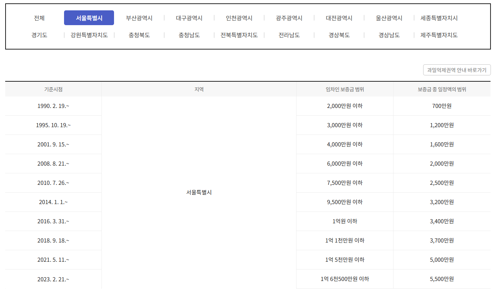This screenshot has width=492, height=295.
Task: Open the 충청북도 tab
Action: pos(139,35)
